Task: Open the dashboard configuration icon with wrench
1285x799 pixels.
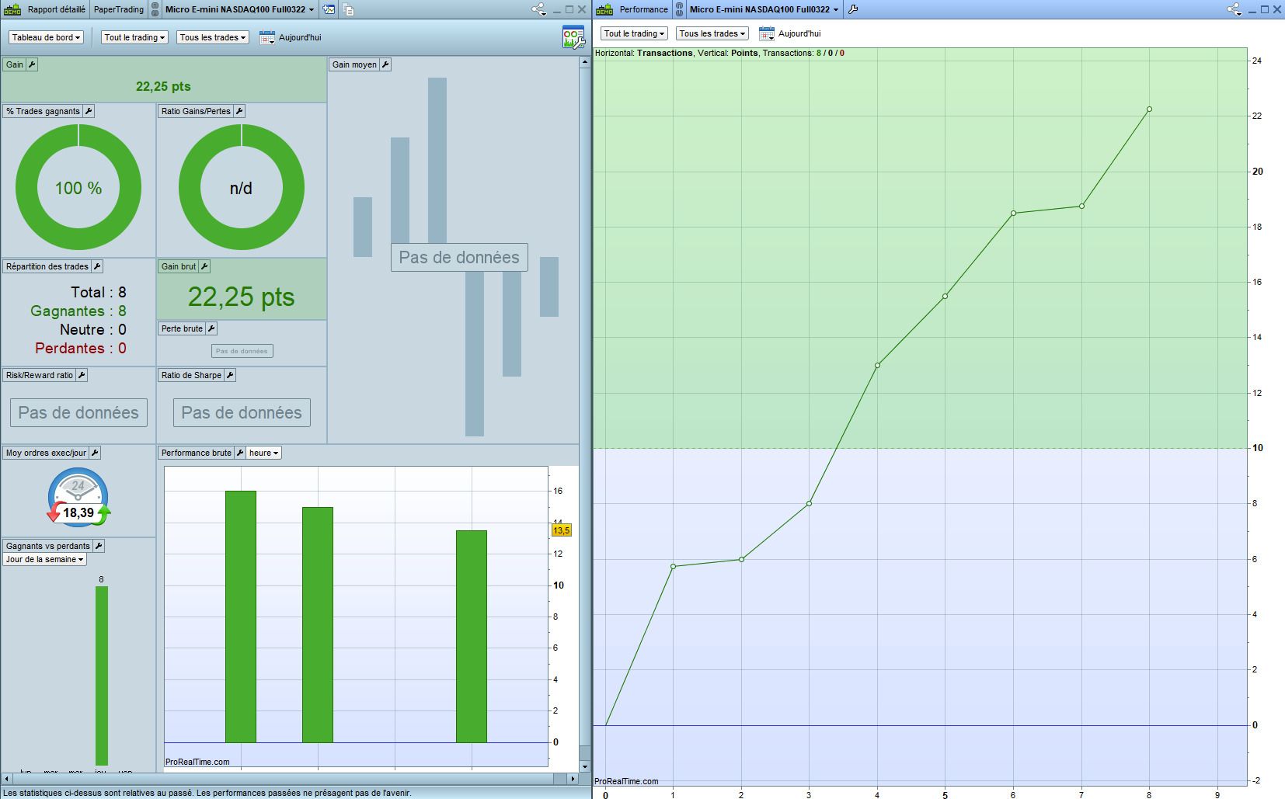Action: pyautogui.click(x=573, y=37)
